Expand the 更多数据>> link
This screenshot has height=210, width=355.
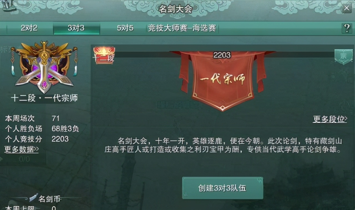point(22,149)
